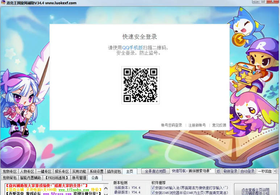The height and width of the screenshot is (195, 280).
Task: Click the 注册新帐号 link
Action: click(197, 125)
